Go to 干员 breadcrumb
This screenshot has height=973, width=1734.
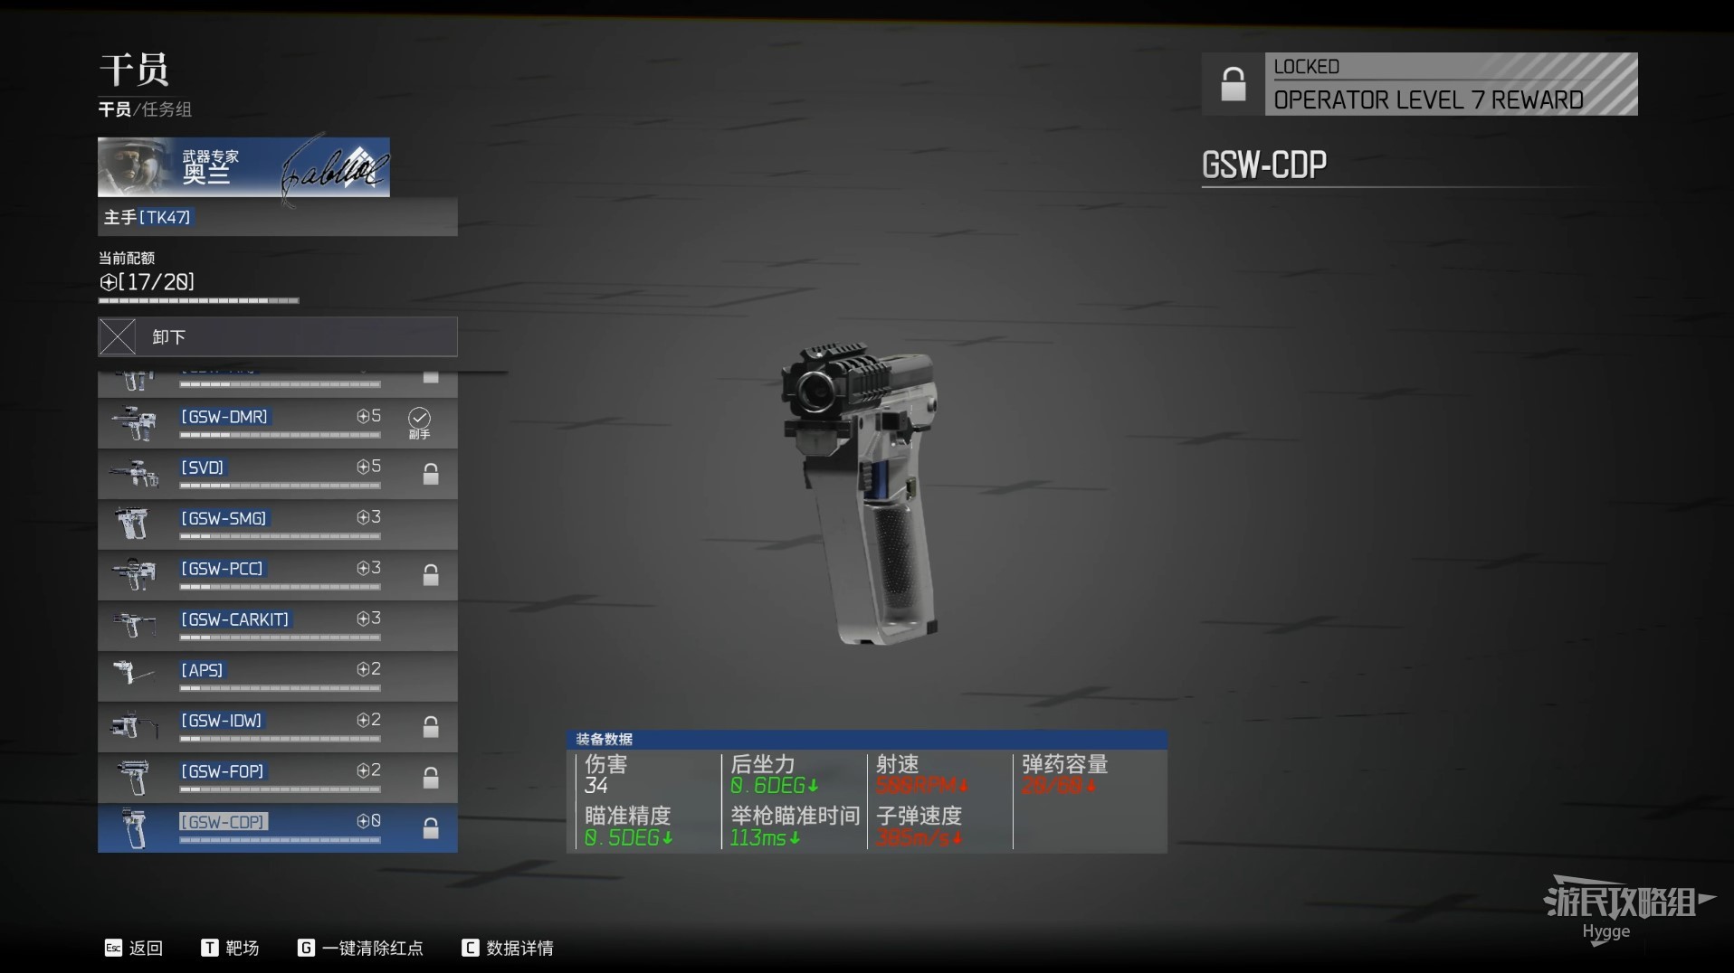point(114,109)
